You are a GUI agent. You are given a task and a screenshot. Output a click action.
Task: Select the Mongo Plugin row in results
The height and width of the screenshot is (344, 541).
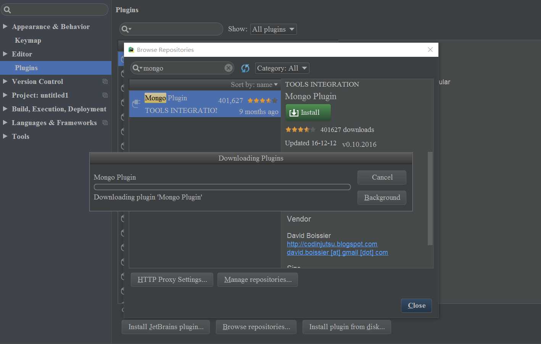[x=205, y=104]
